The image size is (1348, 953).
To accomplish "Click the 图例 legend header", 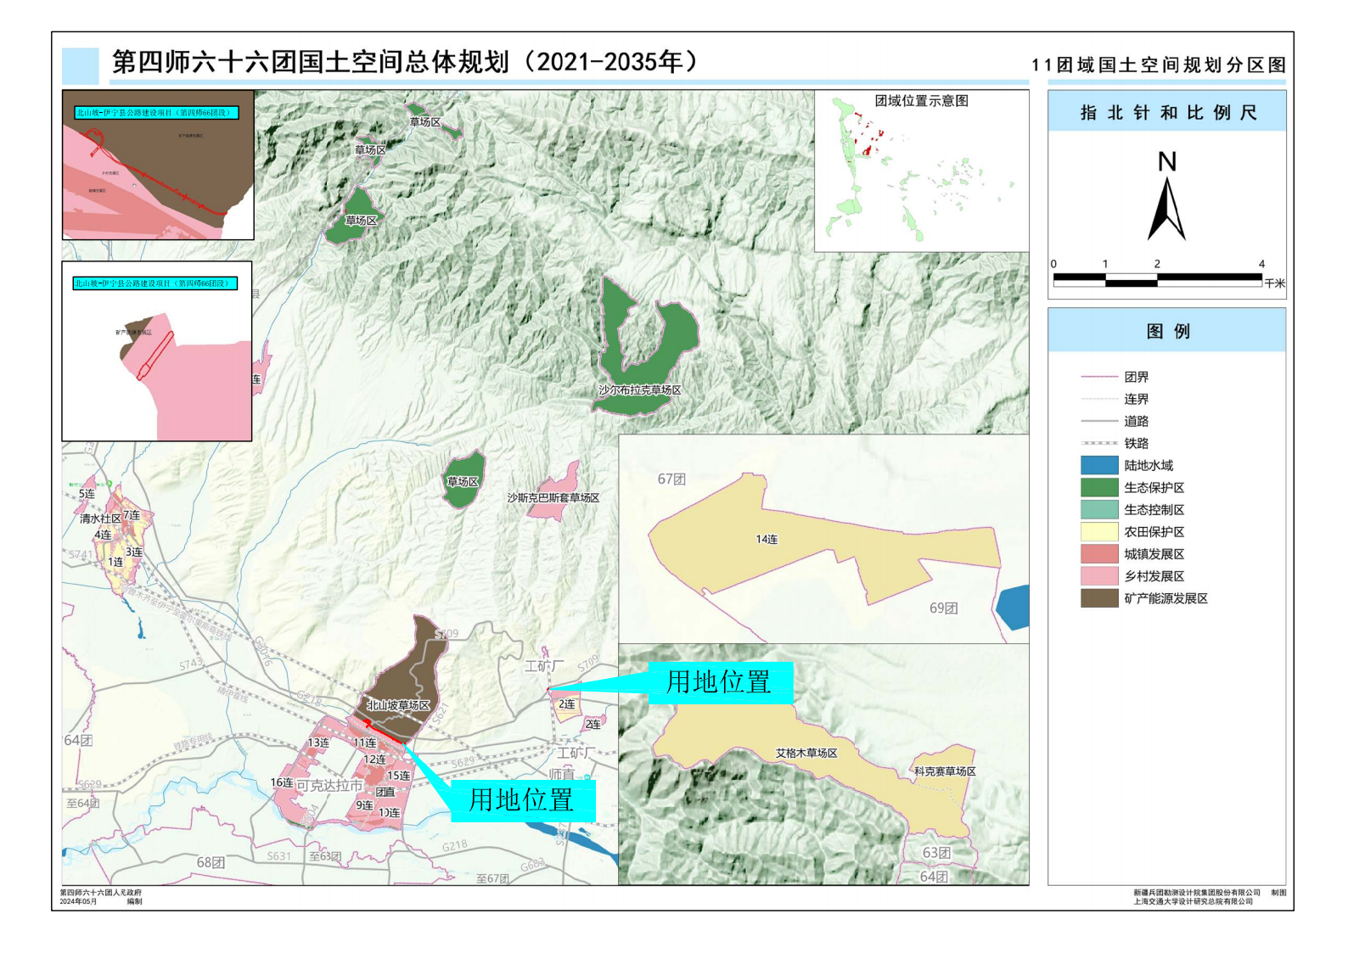I will click(1167, 331).
